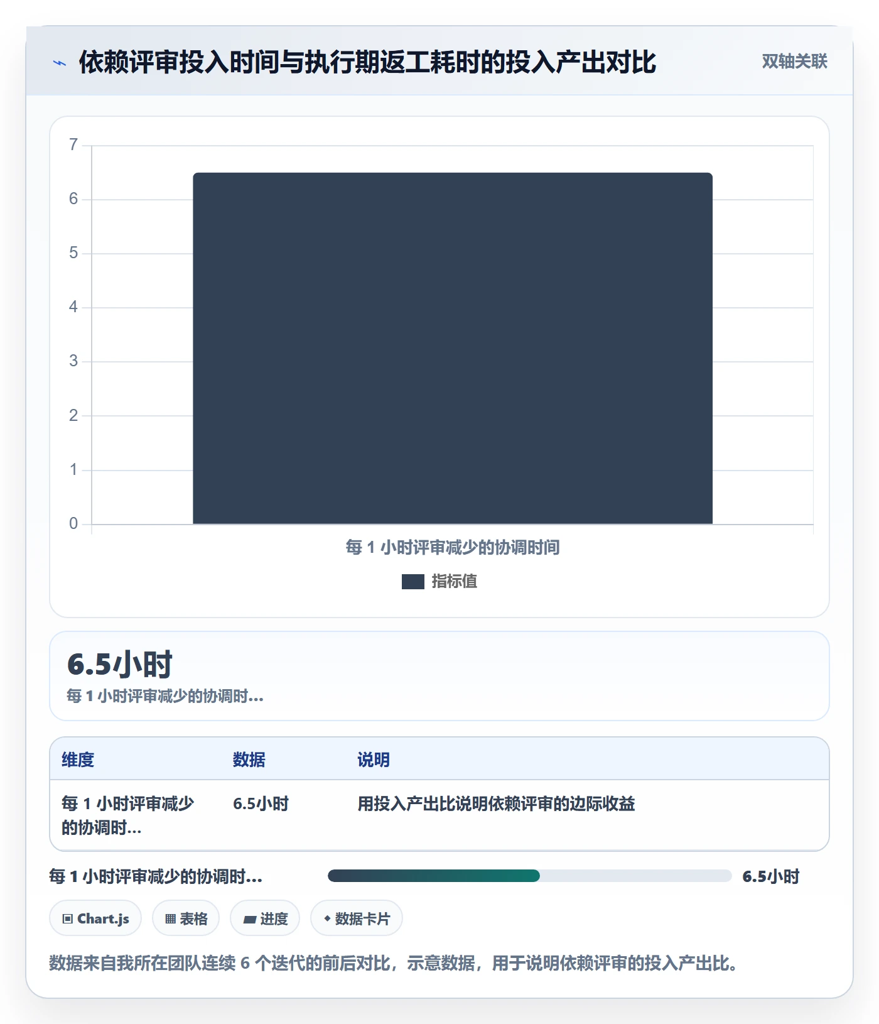The image size is (879, 1024).
Task: Select the 6.5小时 data card value
Action: [x=120, y=665]
